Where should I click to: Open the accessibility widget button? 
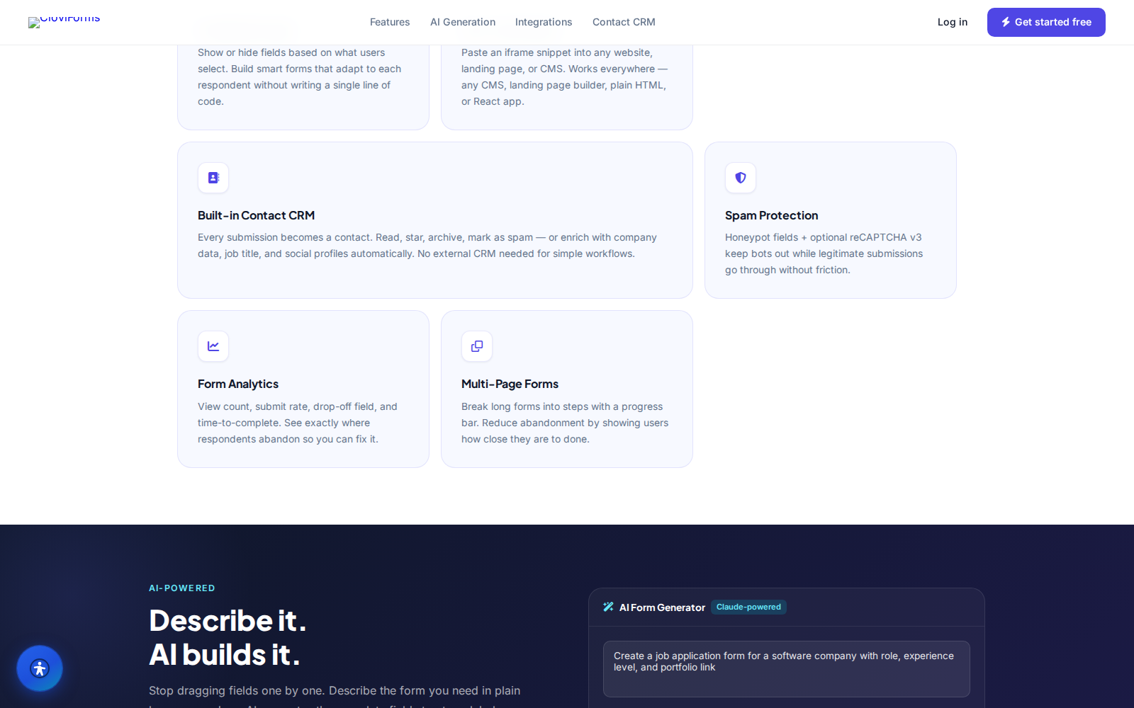coord(40,668)
